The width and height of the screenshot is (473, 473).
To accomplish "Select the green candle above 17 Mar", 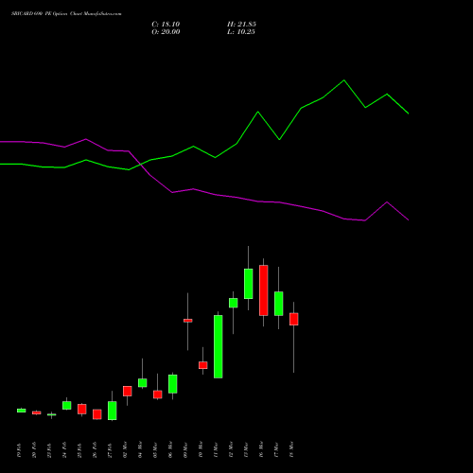I will (279, 304).
